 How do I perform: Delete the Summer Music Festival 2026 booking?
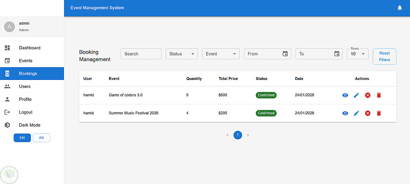379,113
